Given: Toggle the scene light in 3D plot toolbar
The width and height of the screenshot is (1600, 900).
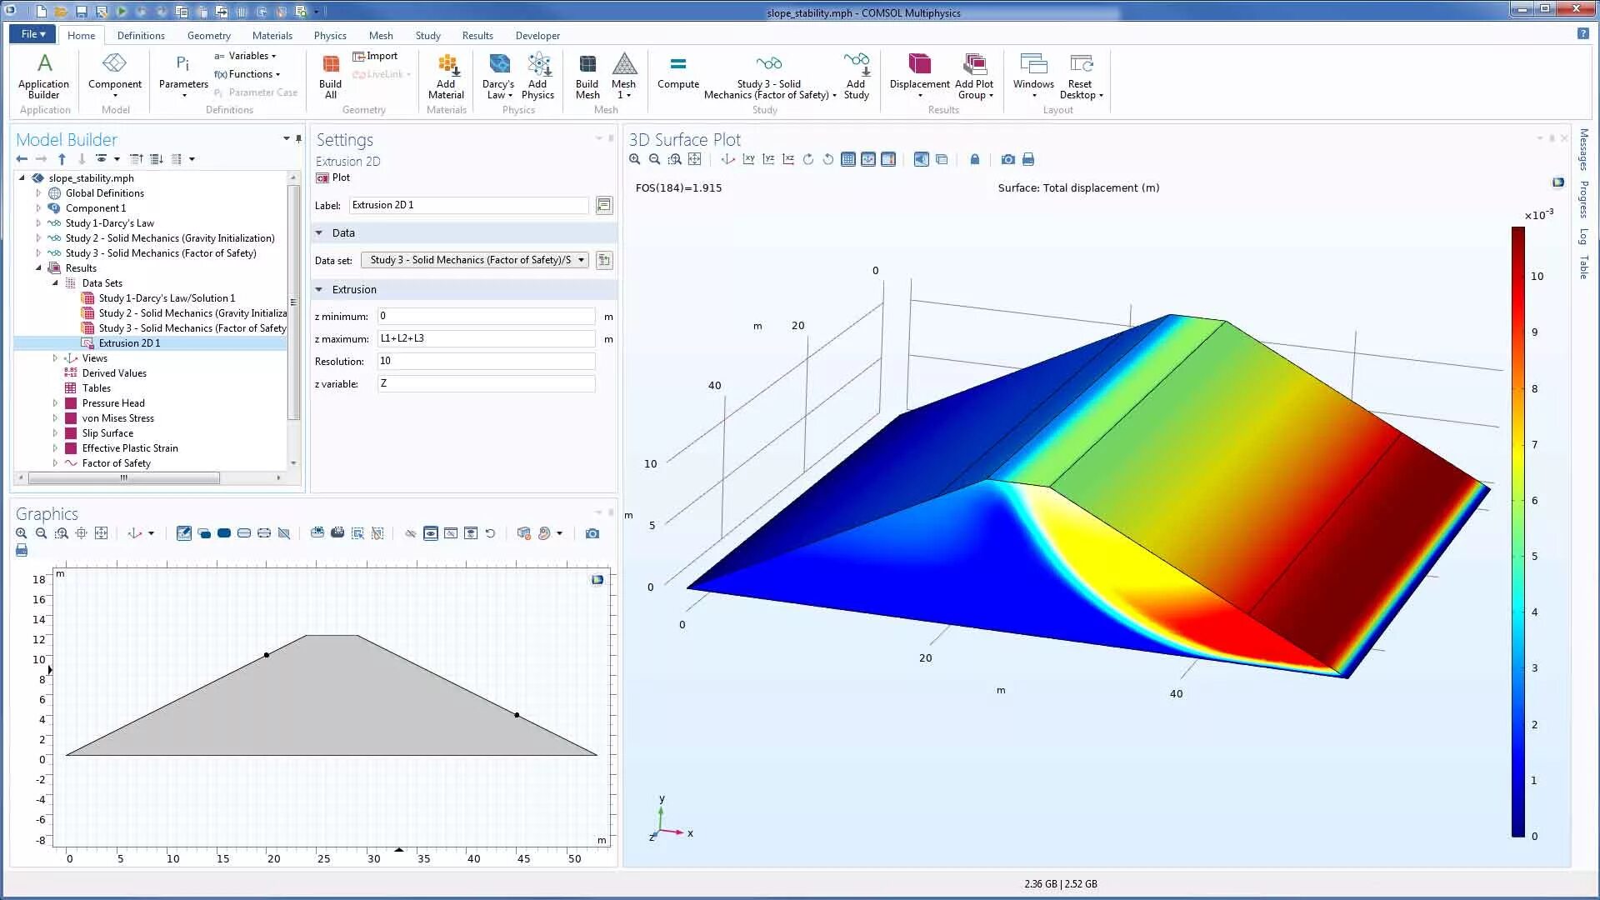Looking at the screenshot, I should (921, 159).
